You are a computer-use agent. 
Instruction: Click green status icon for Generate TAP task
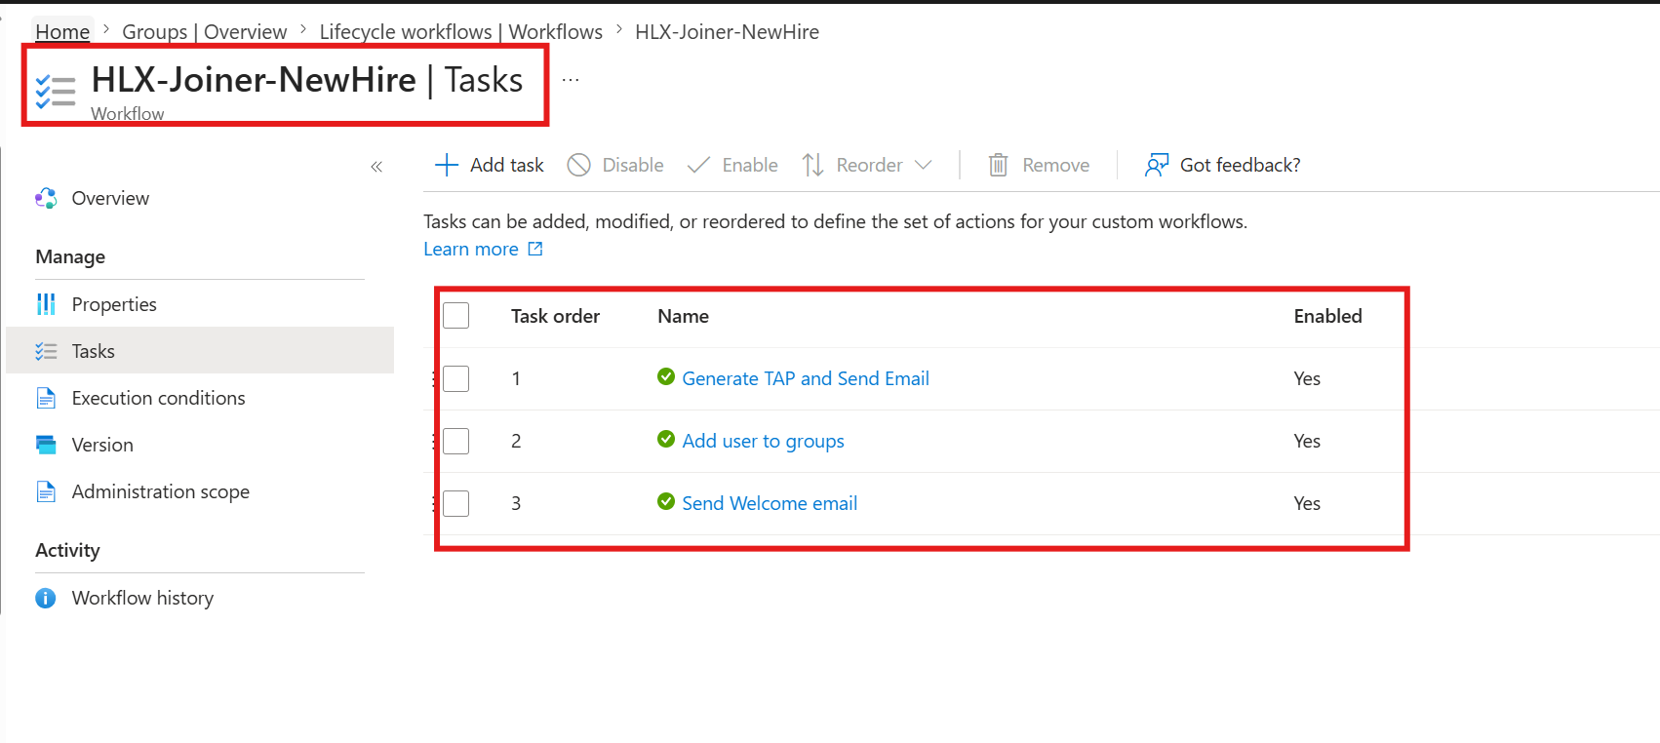[x=666, y=376]
